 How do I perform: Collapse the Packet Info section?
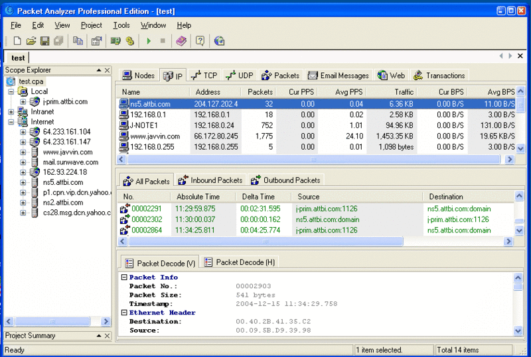[x=124, y=278]
